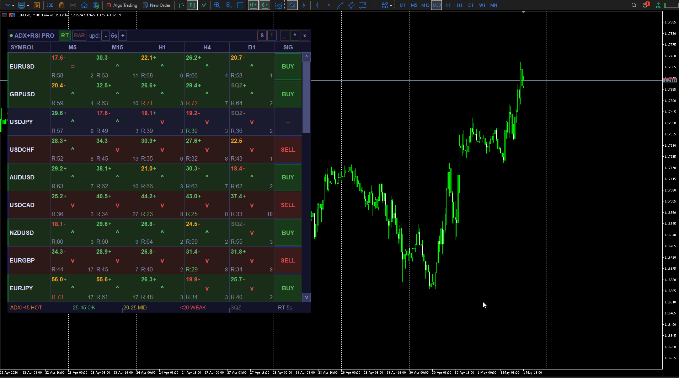Take a chart screenshot with camera icon
Image resolution: width=679 pixels, height=378 pixels.
point(279,5)
